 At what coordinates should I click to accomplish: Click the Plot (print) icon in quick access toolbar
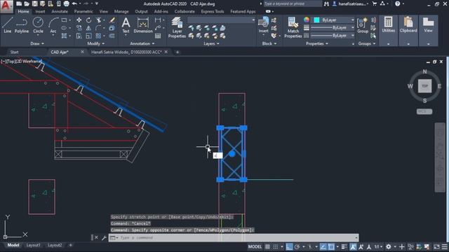tap(66, 3)
